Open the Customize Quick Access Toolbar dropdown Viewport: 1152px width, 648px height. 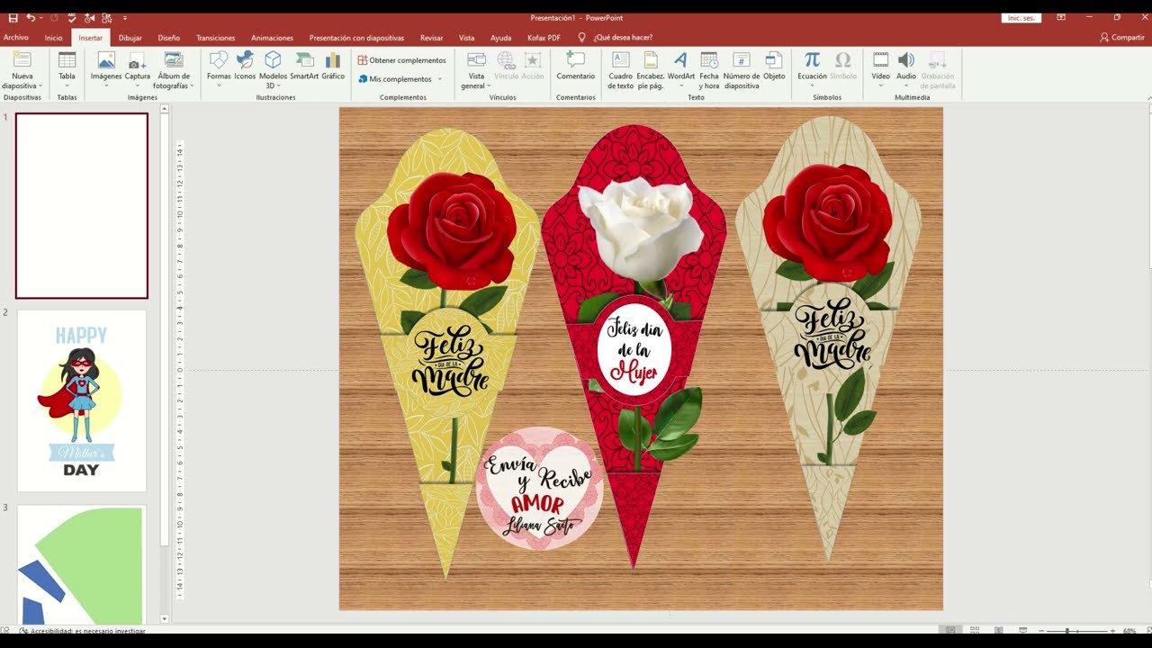(125, 18)
